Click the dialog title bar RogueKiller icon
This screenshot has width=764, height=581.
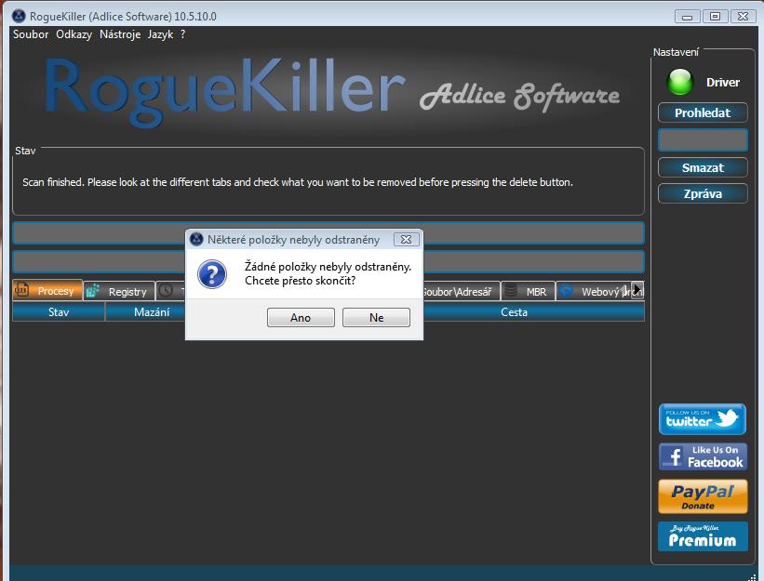(196, 240)
